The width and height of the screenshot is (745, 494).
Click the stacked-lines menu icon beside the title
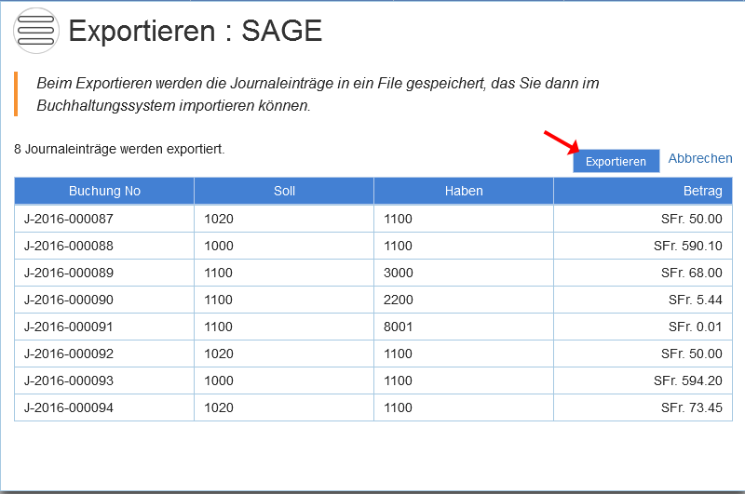click(36, 31)
